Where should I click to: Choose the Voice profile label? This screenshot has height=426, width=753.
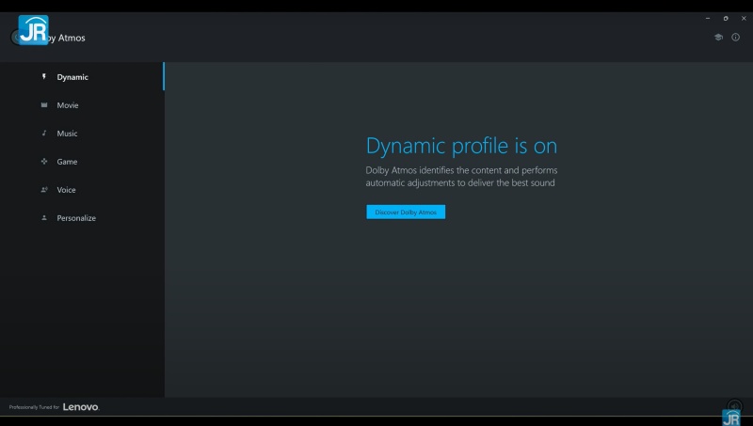point(66,190)
